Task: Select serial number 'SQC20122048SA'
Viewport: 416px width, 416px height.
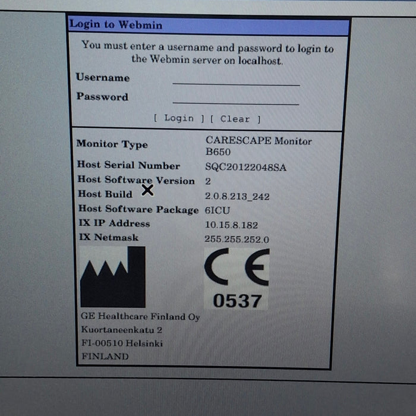Action: tap(245, 167)
